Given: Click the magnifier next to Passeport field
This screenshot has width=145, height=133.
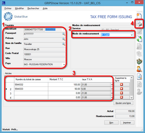Looking at the screenshot, I should pyautogui.click(x=63, y=34).
